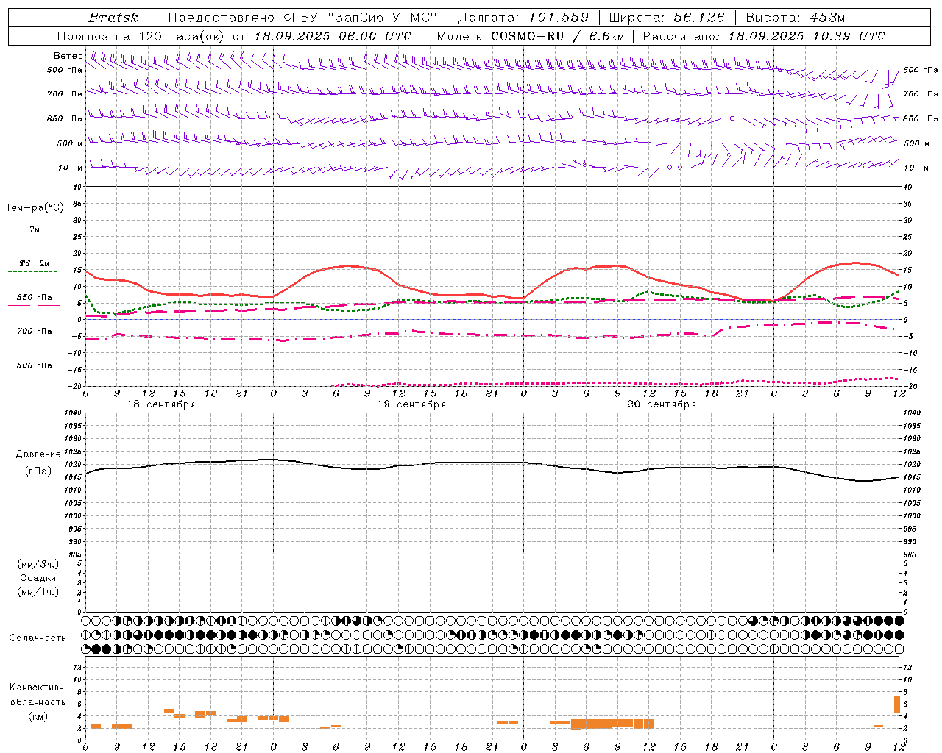Click the computed time Рассчитано: 18.09.2025 10:39 UTC
942x753 pixels.
click(x=764, y=36)
